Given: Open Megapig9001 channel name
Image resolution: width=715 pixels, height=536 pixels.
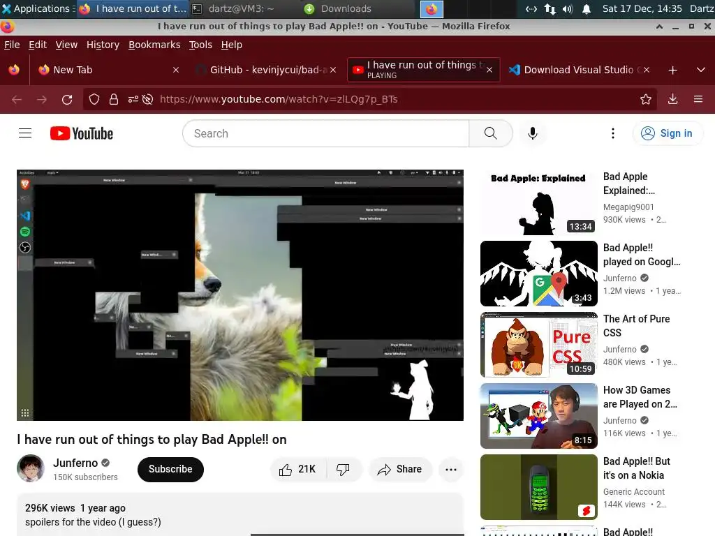Looking at the screenshot, I should 628,207.
